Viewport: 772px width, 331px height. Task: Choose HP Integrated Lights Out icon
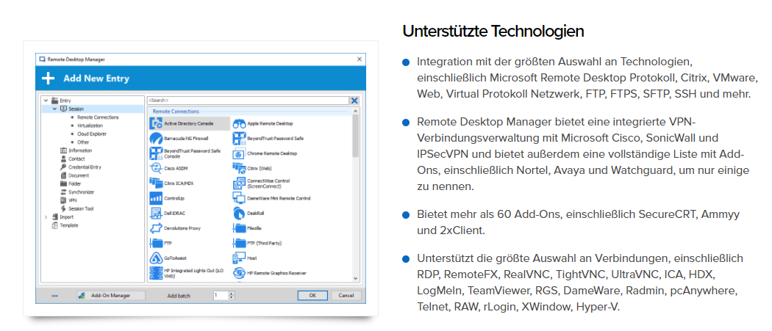pyautogui.click(x=156, y=273)
